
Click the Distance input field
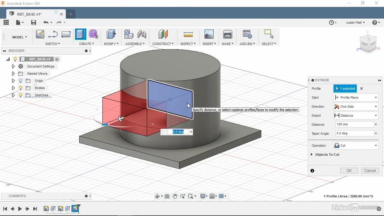pos(354,124)
